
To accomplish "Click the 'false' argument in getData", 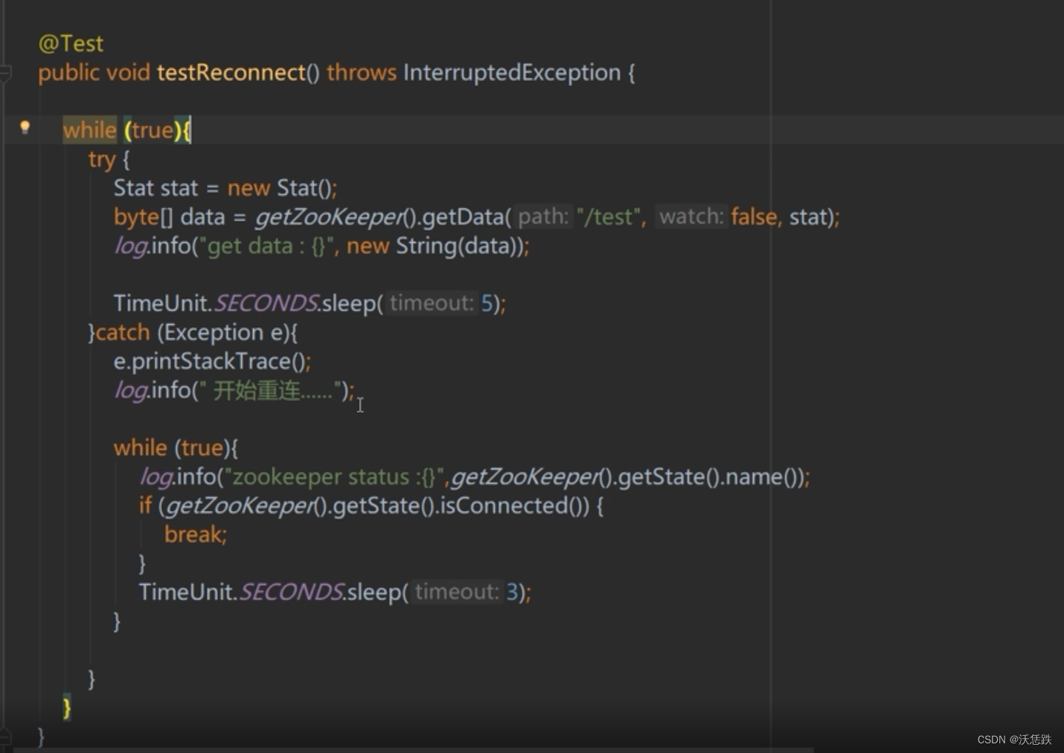I will point(754,217).
